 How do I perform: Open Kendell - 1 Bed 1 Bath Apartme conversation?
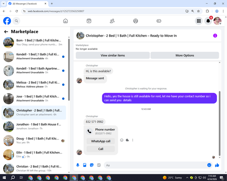point(34,71)
